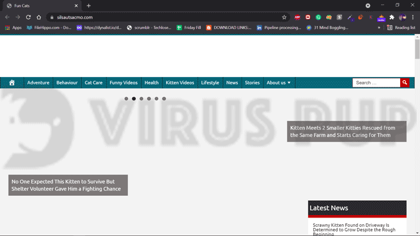Click the browser back arrow
This screenshot has height=236, width=420.
7,17
